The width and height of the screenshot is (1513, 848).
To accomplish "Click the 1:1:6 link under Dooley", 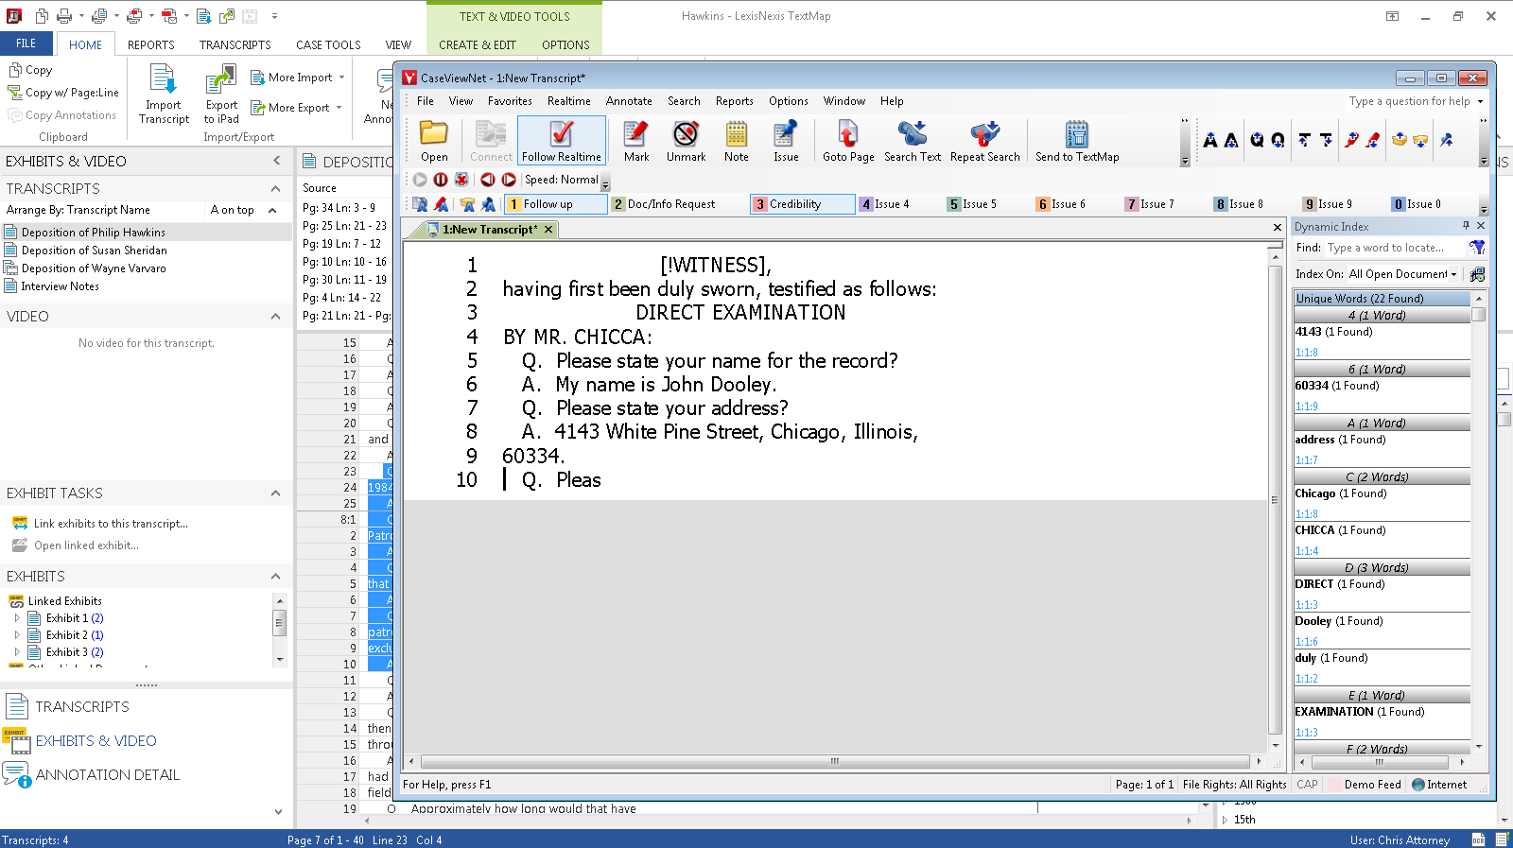I will click(x=1306, y=642).
